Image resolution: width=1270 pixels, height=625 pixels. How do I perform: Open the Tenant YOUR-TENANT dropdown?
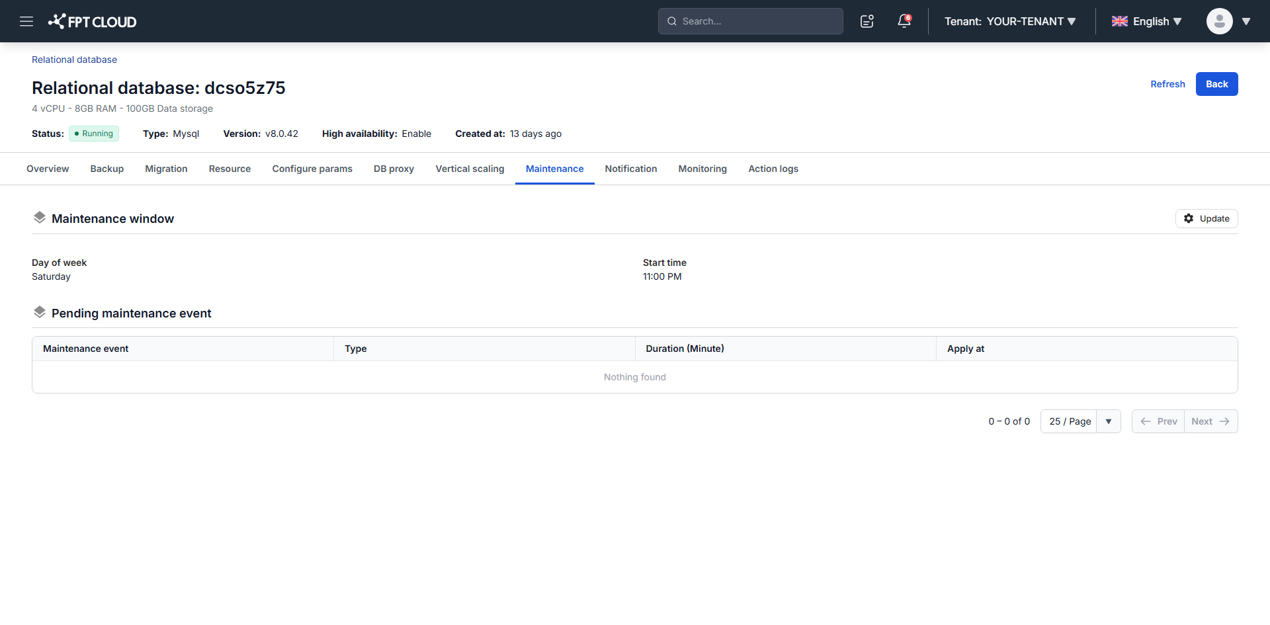tap(1010, 21)
